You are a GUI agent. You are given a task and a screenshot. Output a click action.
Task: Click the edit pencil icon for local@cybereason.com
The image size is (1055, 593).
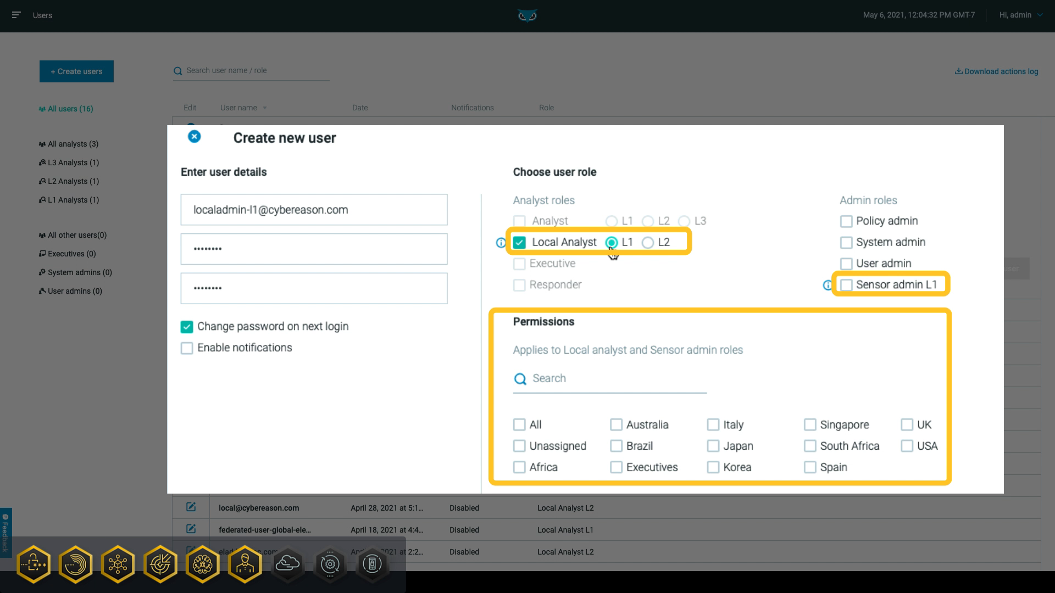tap(191, 507)
